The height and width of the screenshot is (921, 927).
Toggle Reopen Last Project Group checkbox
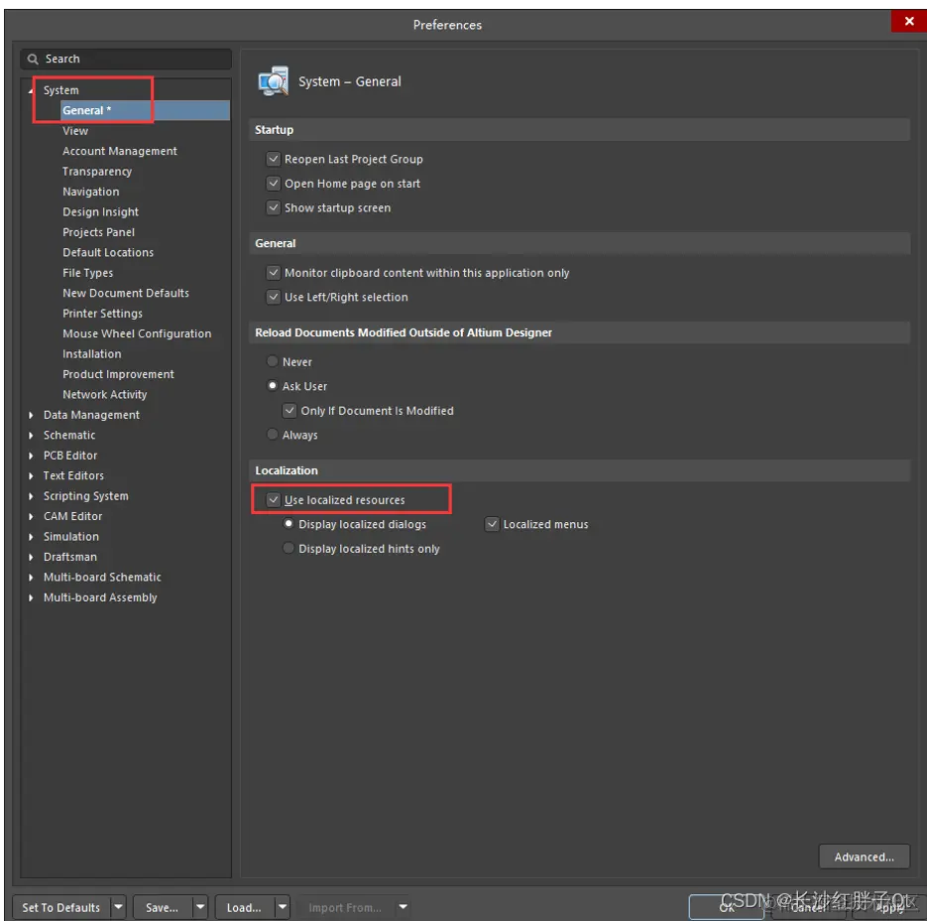(x=273, y=159)
